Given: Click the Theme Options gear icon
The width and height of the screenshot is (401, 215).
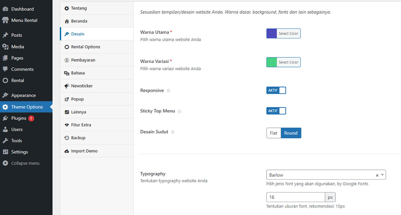Looking at the screenshot, I should 5,107.
